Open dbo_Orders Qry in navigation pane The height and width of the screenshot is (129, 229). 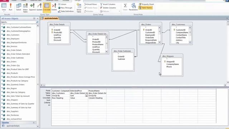[13, 65]
